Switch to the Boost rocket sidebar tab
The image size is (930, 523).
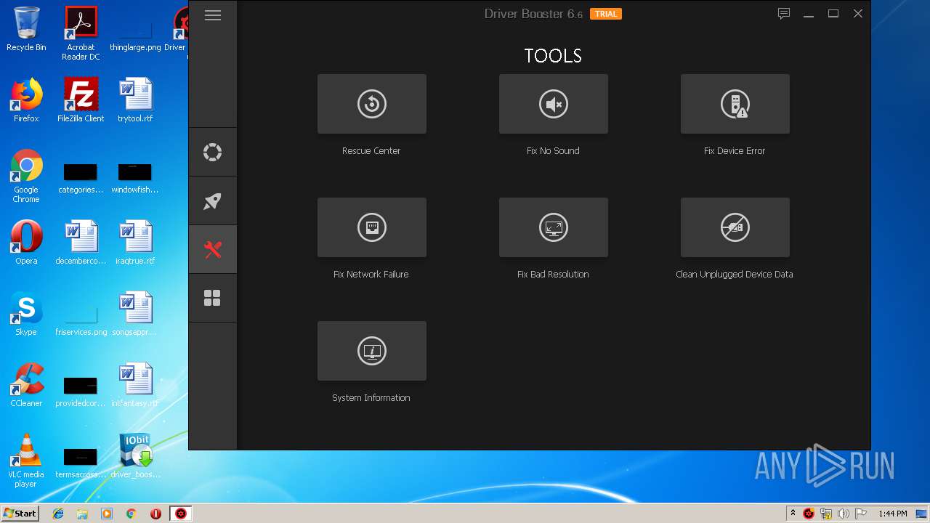212,201
